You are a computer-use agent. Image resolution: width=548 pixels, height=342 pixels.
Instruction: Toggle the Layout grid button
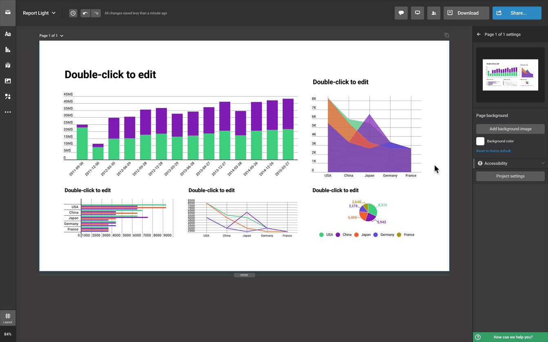pos(8,318)
